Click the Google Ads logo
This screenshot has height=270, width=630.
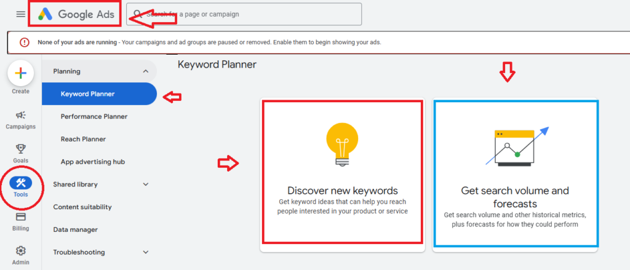(x=76, y=15)
